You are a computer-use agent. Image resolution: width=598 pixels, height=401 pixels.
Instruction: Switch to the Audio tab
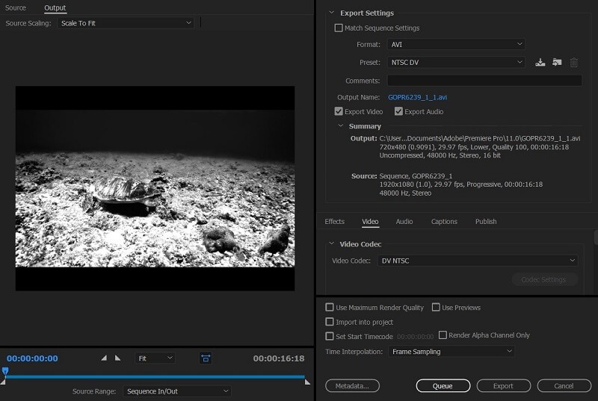coord(404,221)
